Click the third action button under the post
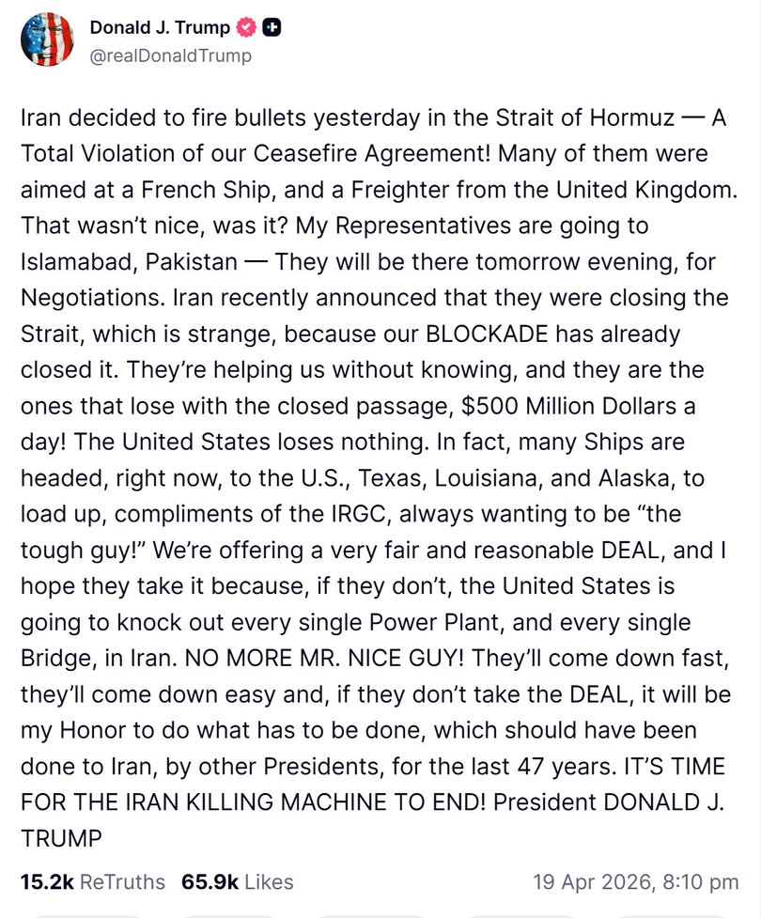 (x=371, y=914)
